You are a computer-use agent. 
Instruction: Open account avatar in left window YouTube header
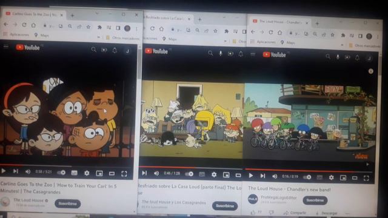point(127,51)
